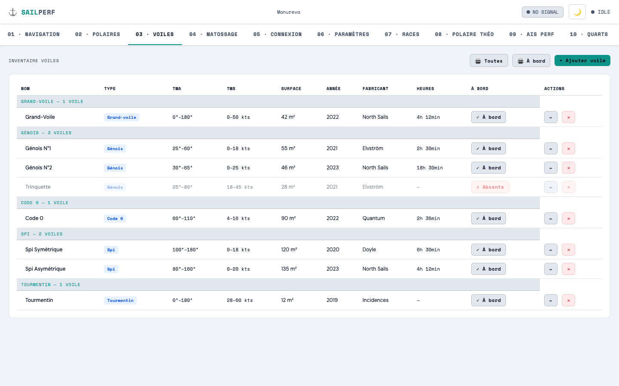Viewport: 619px width, 386px height.
Task: Delete the Génois N°1 sail
Action: coord(568,148)
